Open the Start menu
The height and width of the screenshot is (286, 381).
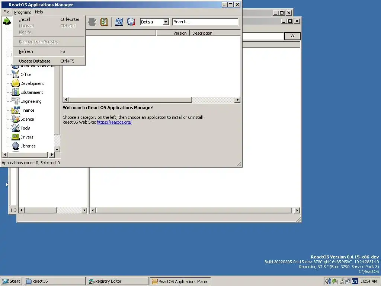pos(12,281)
